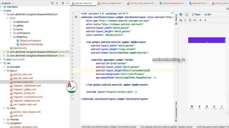
Task: Collapse the layout folder arrow
Action: point(4,71)
